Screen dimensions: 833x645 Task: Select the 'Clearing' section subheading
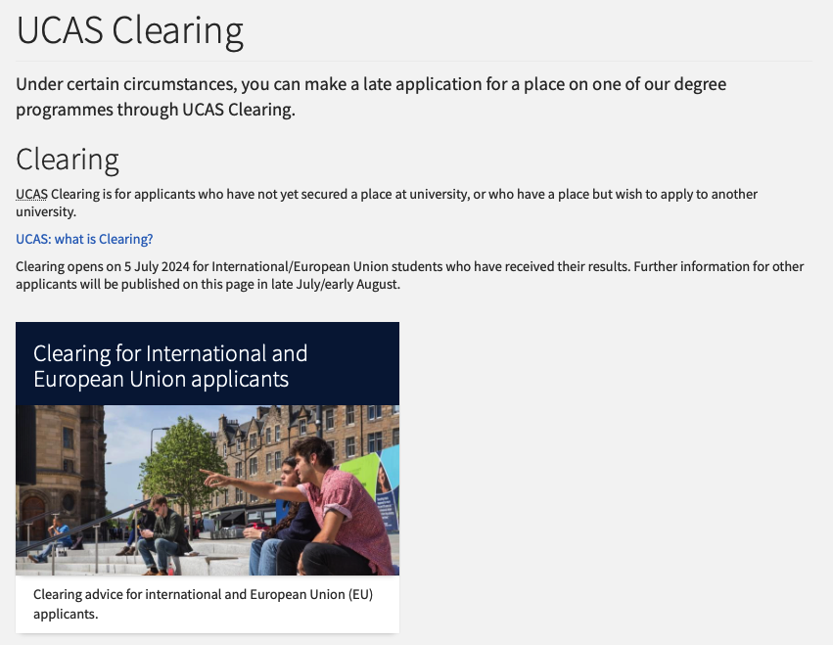click(68, 159)
